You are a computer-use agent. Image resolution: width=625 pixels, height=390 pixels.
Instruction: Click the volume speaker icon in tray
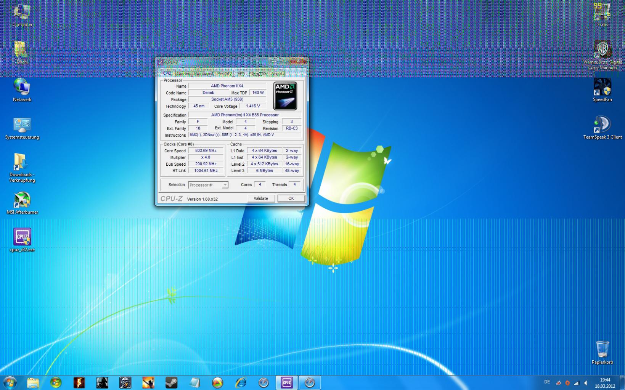point(586,383)
